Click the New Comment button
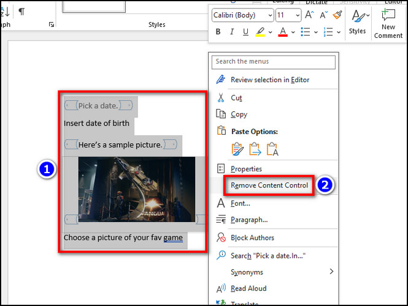408x306 pixels. click(388, 23)
